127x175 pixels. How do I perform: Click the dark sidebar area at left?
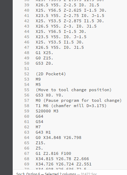[x=6, y=87]
